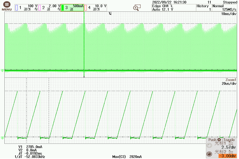239x159 pixels.
Task: Click the Stopped status text
Action: 230,2
